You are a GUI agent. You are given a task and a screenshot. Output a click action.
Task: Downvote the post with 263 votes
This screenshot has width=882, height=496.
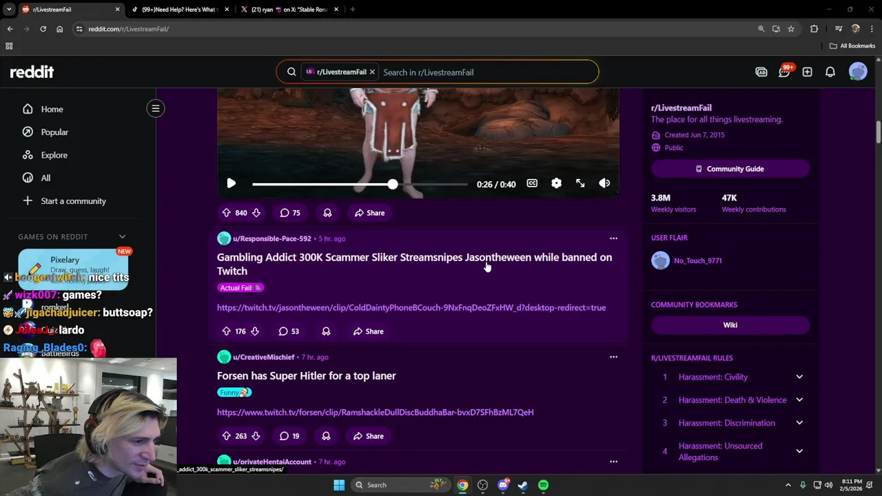(256, 436)
